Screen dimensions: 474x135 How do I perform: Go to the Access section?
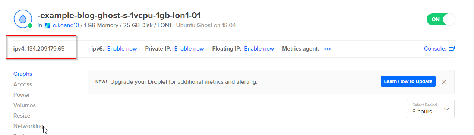pyautogui.click(x=23, y=84)
